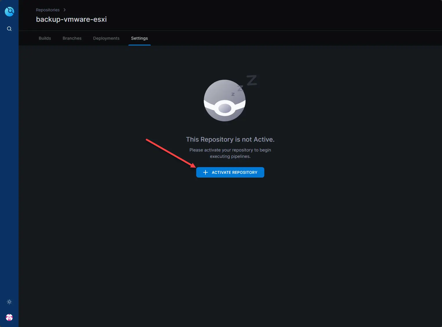Switch to the Builds tab
442x327 pixels.
[x=45, y=38]
